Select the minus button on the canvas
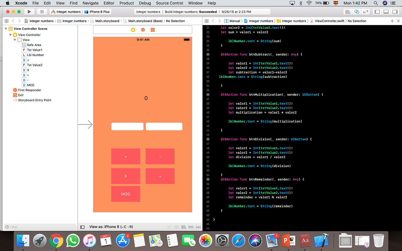402x251 pixels. click(x=160, y=156)
